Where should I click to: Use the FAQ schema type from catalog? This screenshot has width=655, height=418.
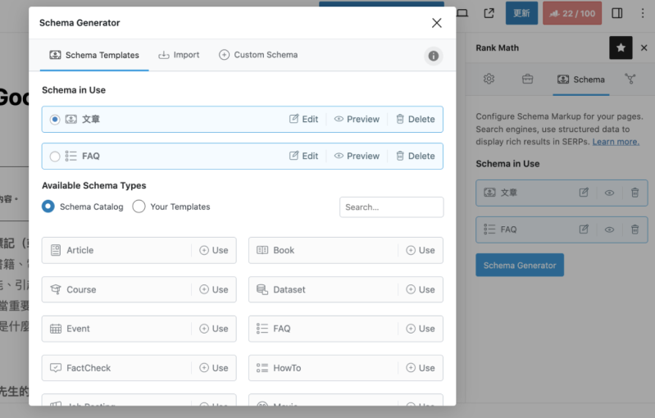tap(421, 329)
